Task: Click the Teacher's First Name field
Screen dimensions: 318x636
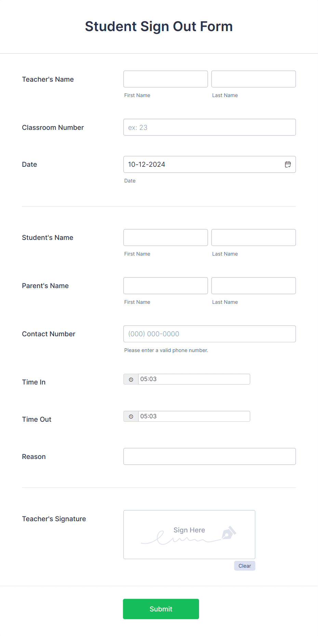Action: tap(165, 79)
